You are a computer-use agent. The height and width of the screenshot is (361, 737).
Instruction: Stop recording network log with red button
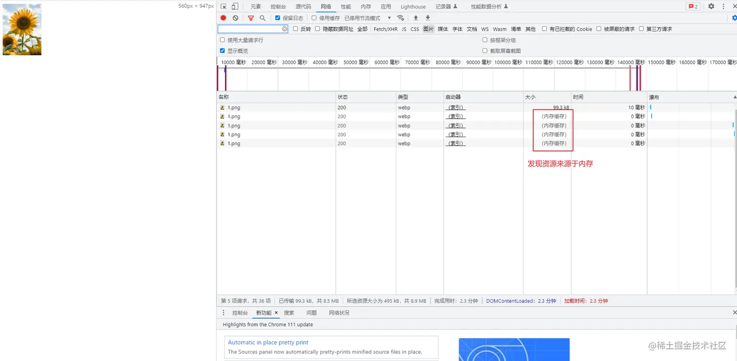point(223,18)
